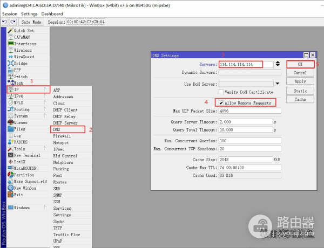This screenshot has height=248, width=324.
Task: Expand the IP submenu in sidebar
Action: 29,89
